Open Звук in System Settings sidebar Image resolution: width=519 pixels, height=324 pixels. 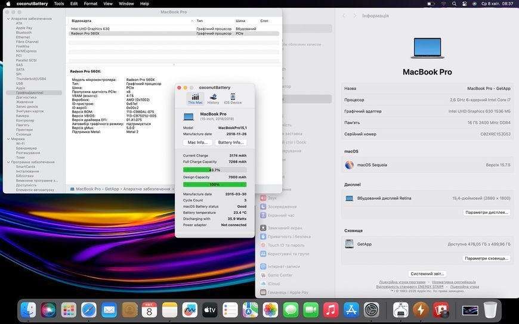point(268,198)
